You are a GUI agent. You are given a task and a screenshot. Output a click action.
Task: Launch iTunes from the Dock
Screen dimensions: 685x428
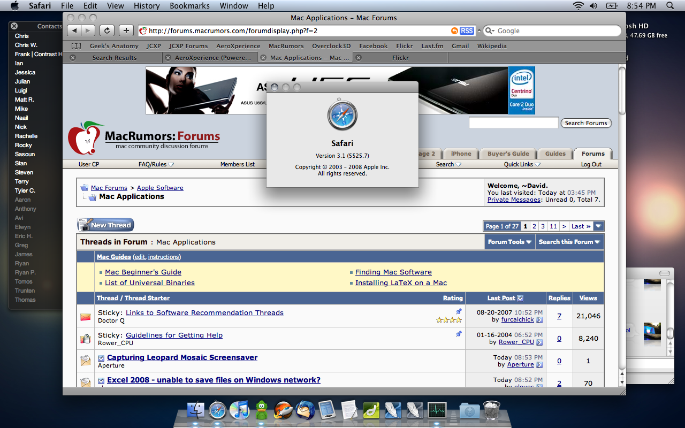(239, 411)
